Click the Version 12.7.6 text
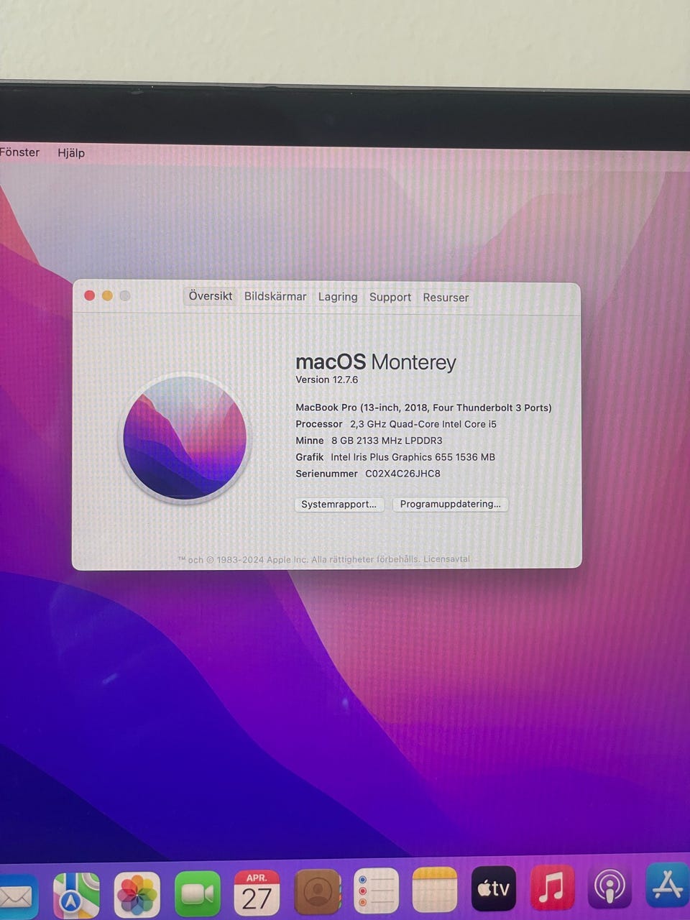Screen dimensions: 690x920 [326, 379]
